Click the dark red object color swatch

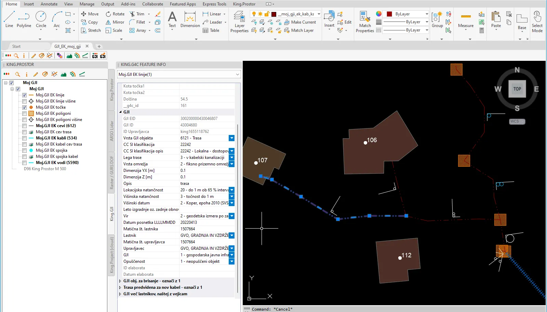coord(389,14)
